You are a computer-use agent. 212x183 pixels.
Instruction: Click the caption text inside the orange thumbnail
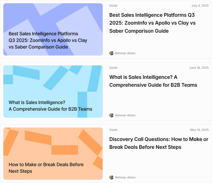(46, 168)
